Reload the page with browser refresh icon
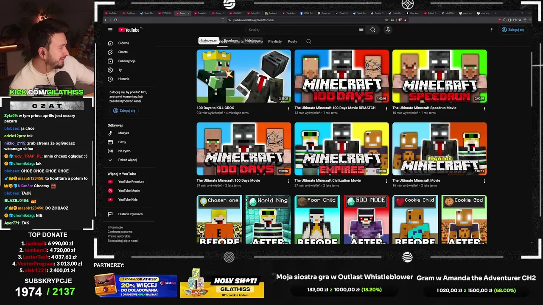Image resolution: width=543 pixels, height=305 pixels. click(x=115, y=20)
